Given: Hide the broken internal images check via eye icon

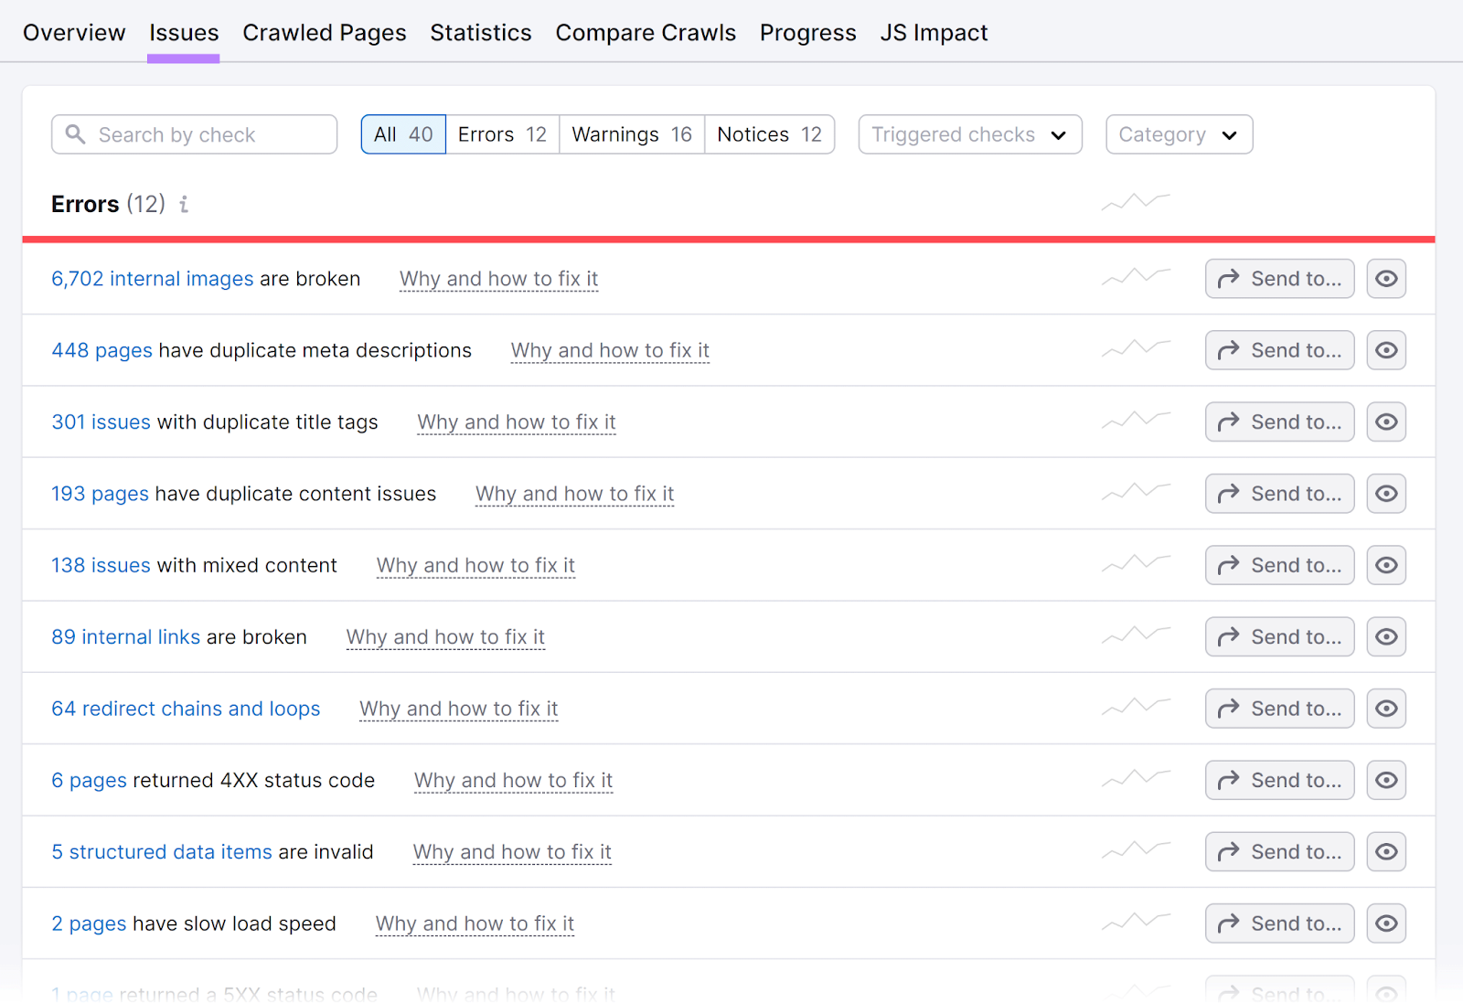Looking at the screenshot, I should pos(1386,278).
